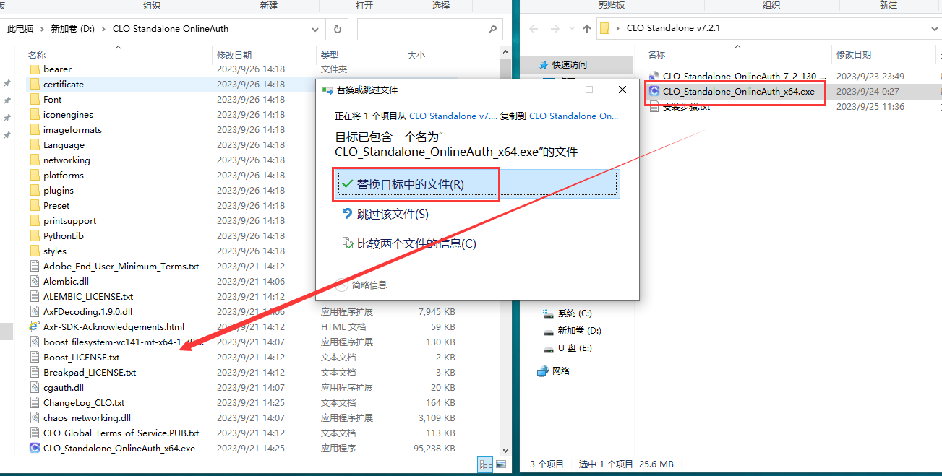This screenshot has width=942, height=476.
Task: Minimize the 替换或跳过文件 dialog
Action: (x=557, y=90)
